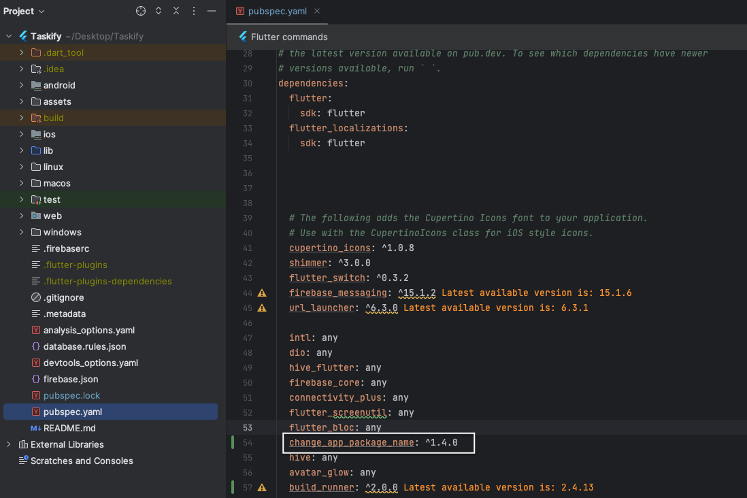Click the Expand All icon in Project panel
This screenshot has width=747, height=498.
tap(159, 11)
